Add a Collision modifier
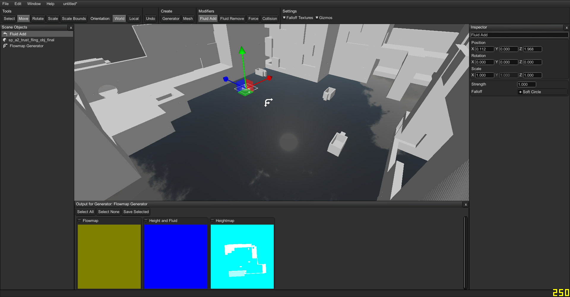This screenshot has height=297, width=570. [270, 19]
